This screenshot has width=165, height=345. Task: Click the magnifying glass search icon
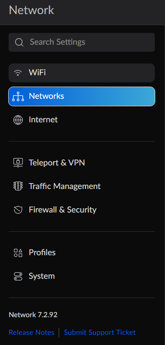click(x=19, y=42)
